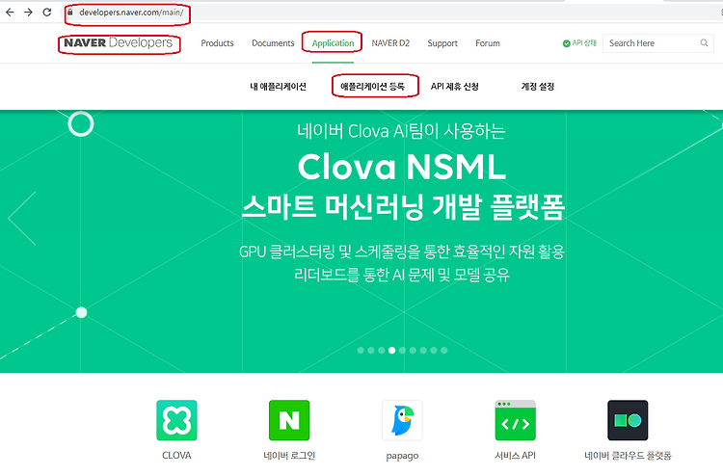Open 애플리케이션 등록 submenu item

click(372, 86)
